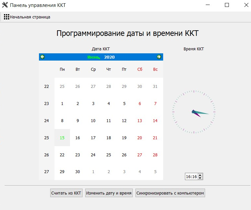251x210 pixels.
Task: Select Saturday June 27
Action: pos(140,155)
